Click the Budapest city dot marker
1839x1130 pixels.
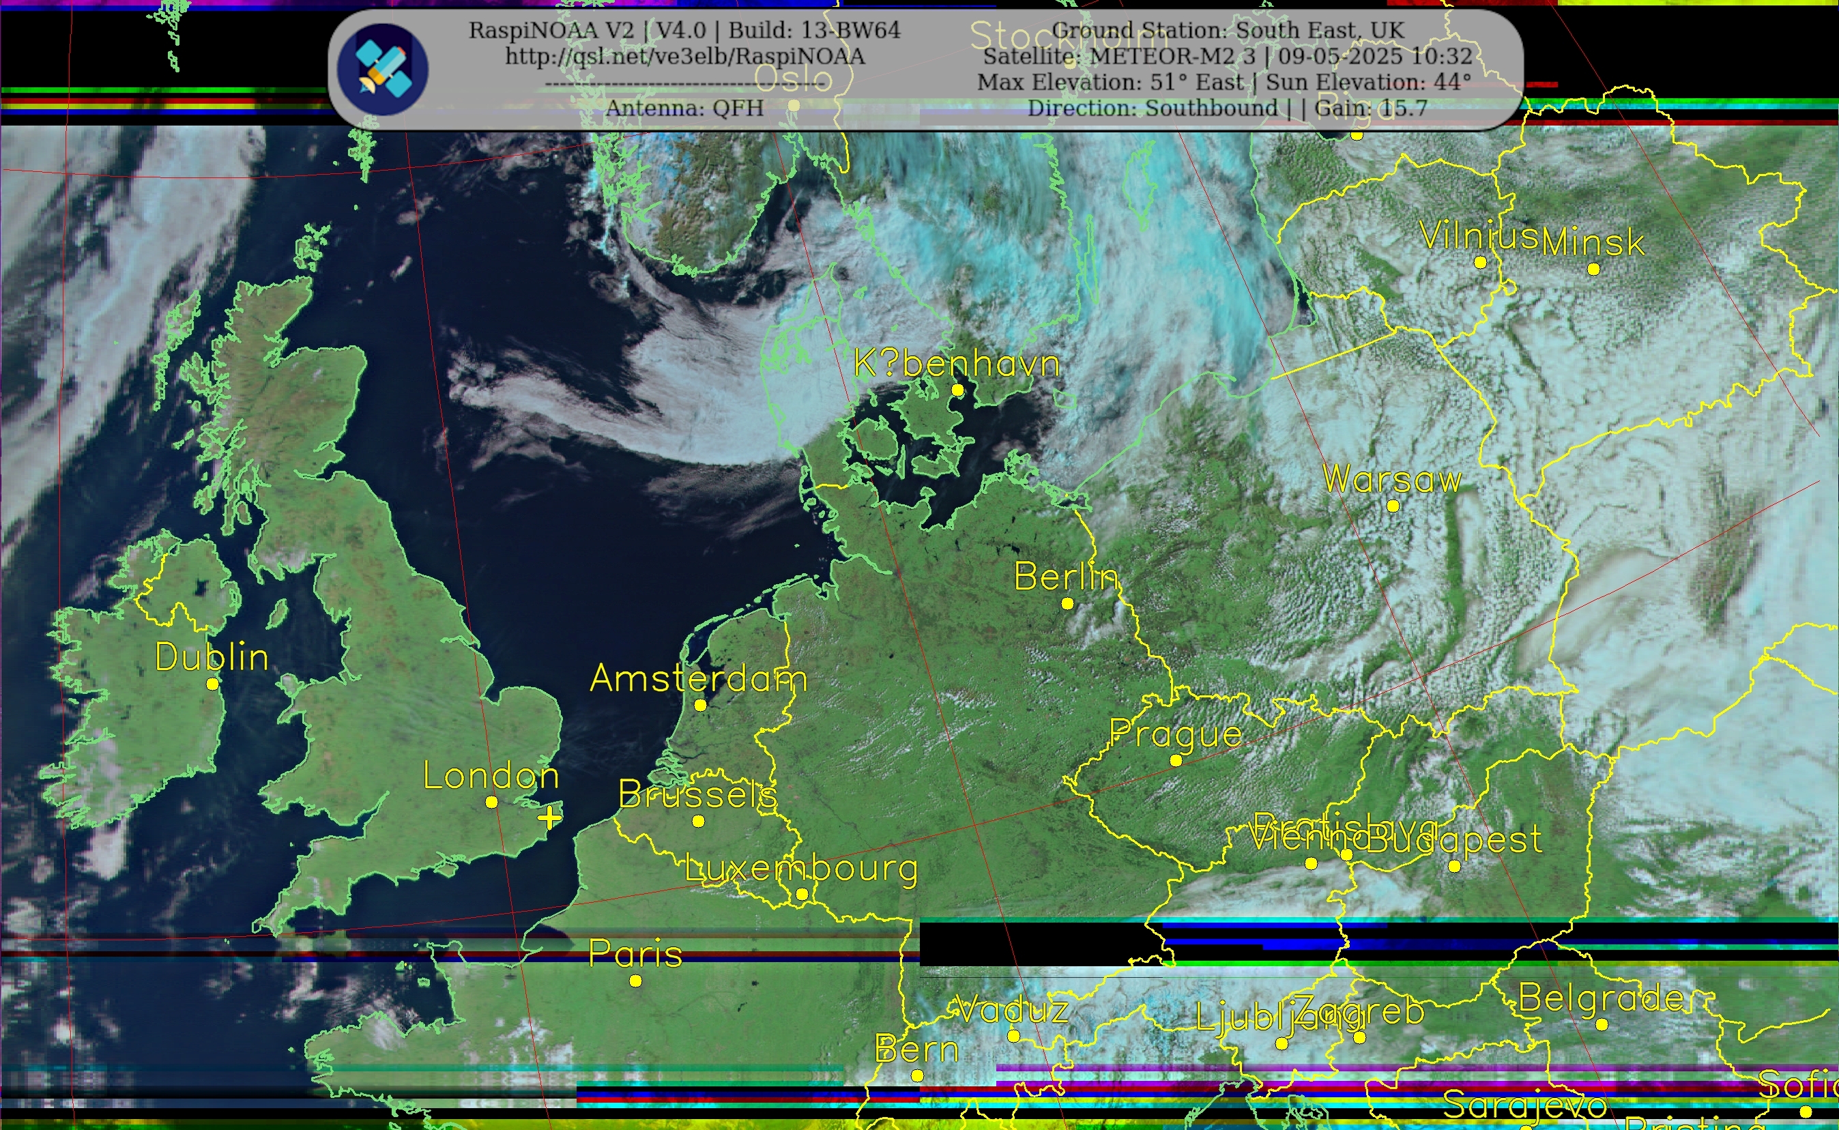(x=1454, y=867)
